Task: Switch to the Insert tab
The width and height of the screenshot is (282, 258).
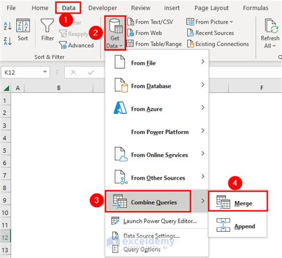Action: tap(172, 8)
